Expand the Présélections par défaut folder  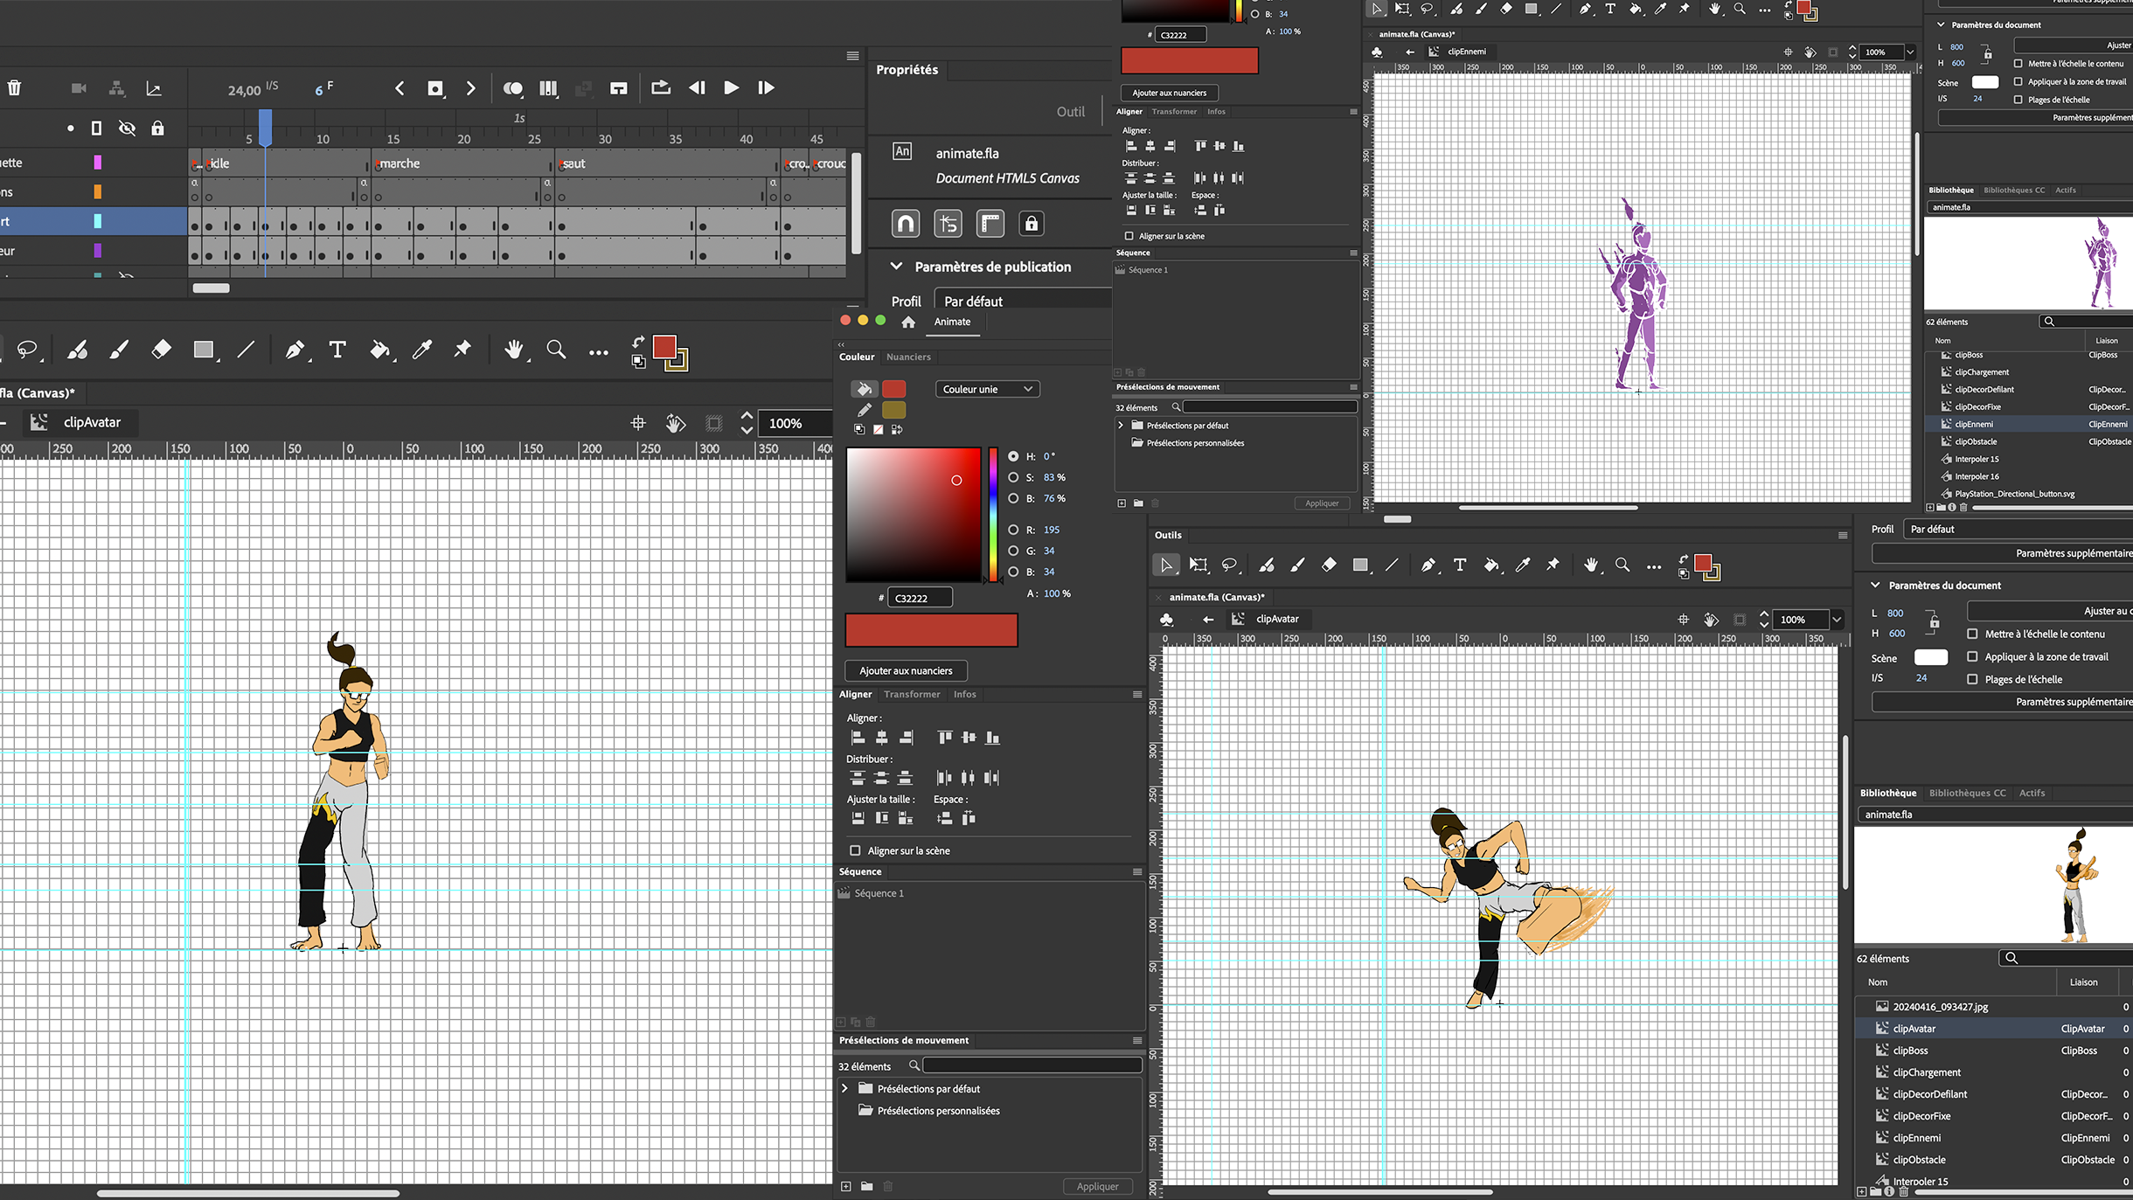(844, 1088)
